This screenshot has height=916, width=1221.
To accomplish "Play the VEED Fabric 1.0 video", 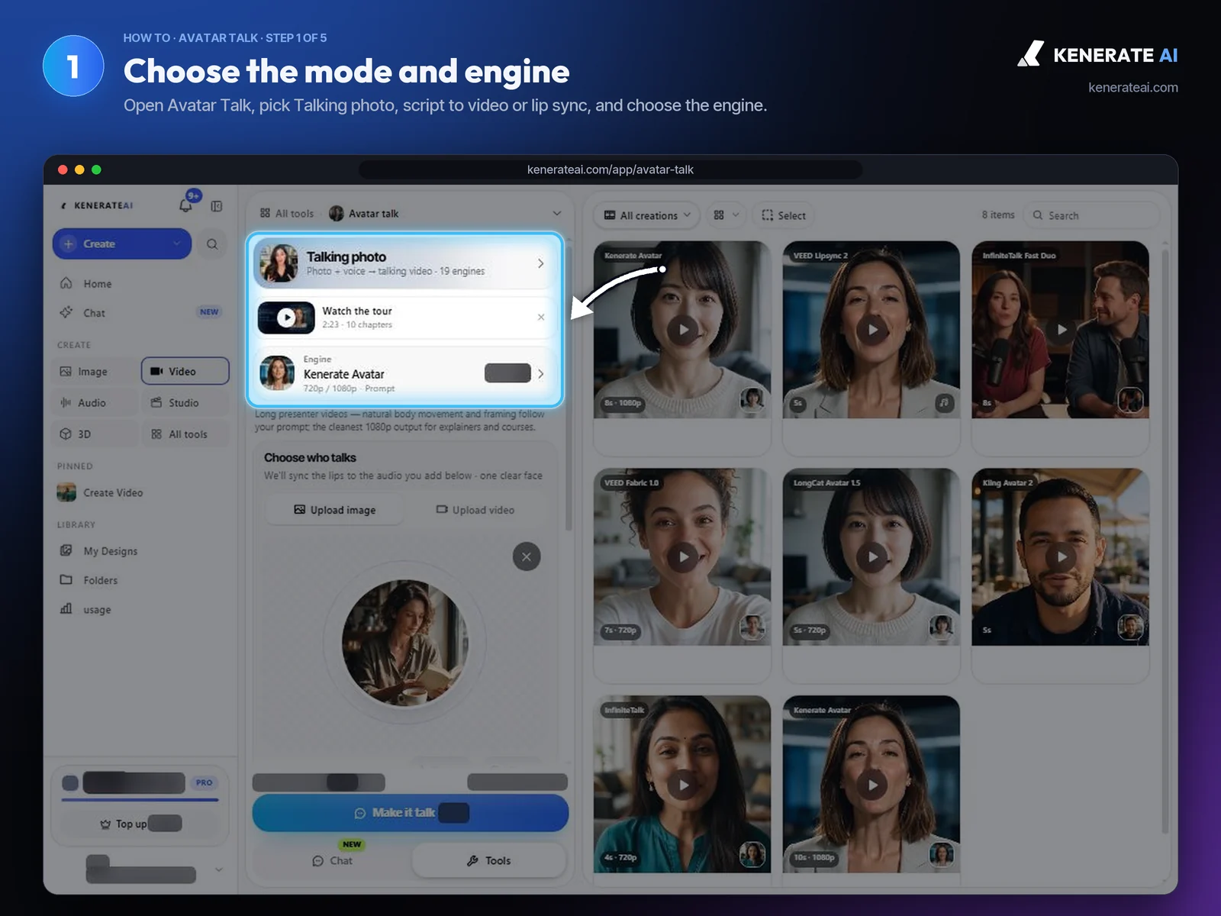I will click(683, 557).
